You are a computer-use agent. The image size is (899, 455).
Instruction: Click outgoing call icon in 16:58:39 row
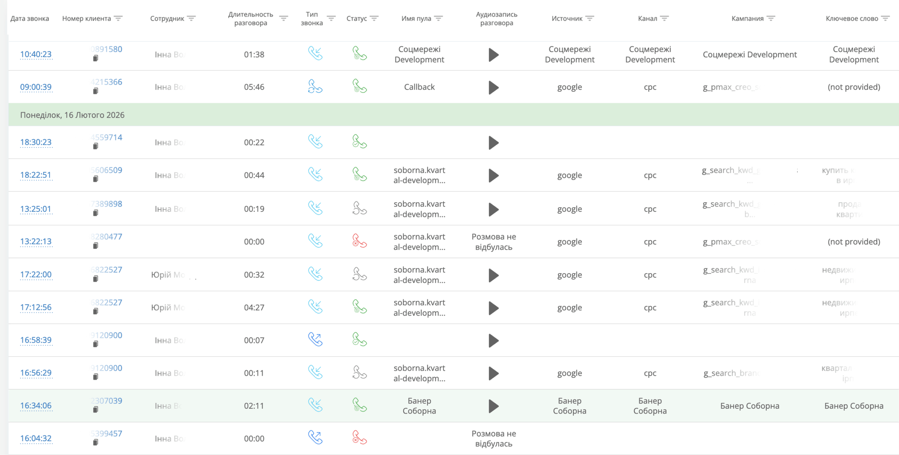(x=315, y=339)
